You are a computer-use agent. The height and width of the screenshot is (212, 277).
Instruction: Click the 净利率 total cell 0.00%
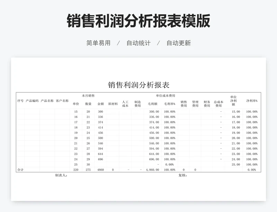click(252, 170)
